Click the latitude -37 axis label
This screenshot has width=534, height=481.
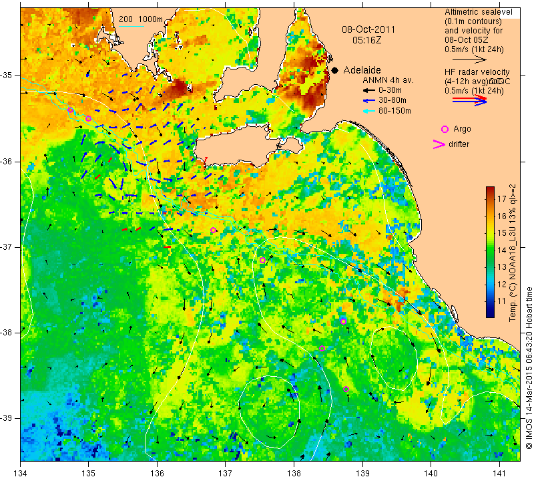[x=7, y=247]
